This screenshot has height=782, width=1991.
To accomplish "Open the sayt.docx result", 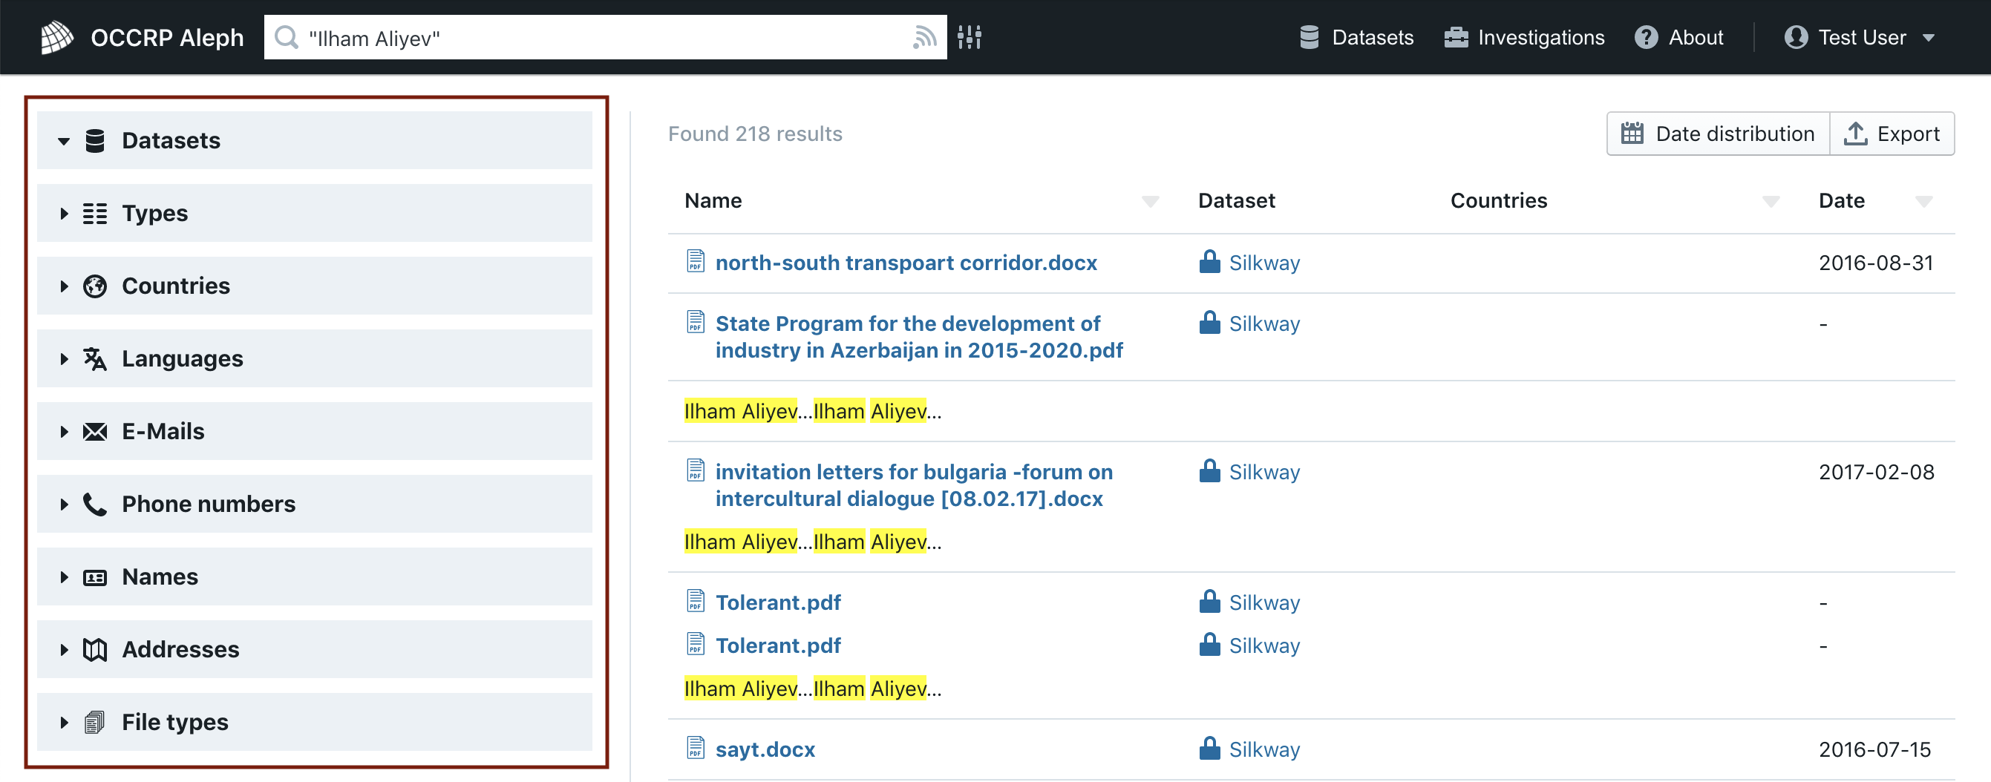I will [x=765, y=749].
